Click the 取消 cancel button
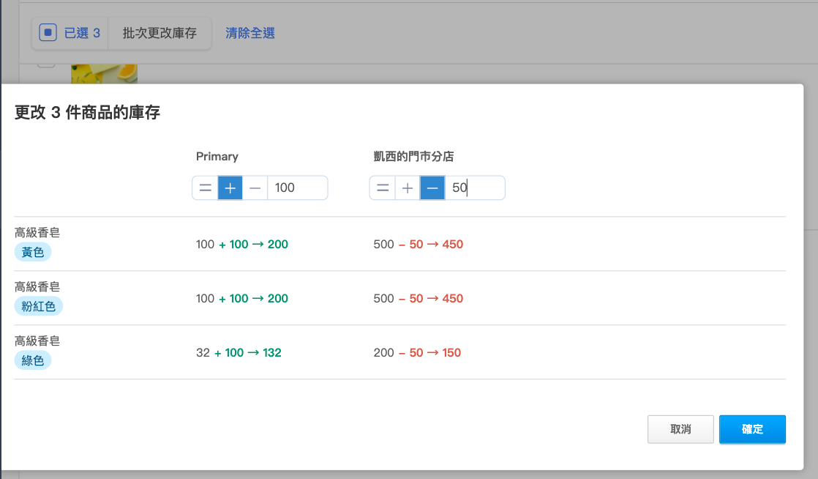 pos(680,429)
